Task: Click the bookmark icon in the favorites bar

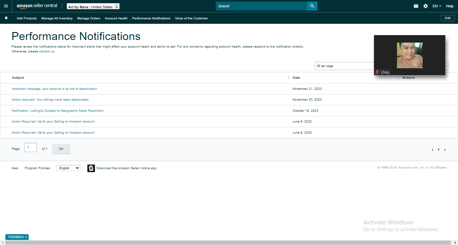Action: pos(6,18)
